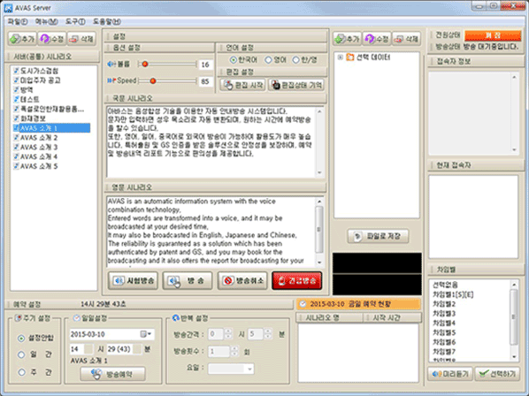Image resolution: width=529 pixels, height=396 pixels.
Task: Click 추가 above the 선택 데이터 tree
Action: click(347, 39)
